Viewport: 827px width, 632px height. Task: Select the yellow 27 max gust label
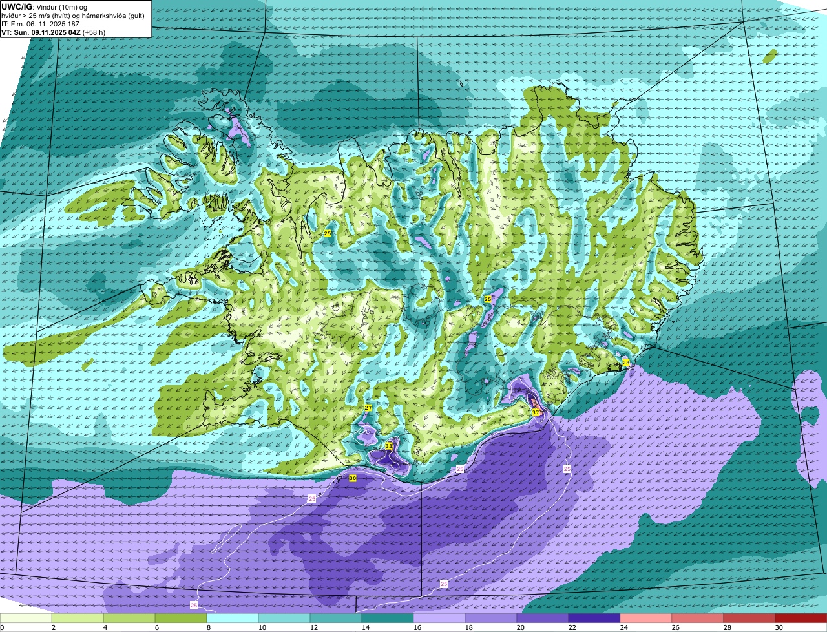(368, 408)
